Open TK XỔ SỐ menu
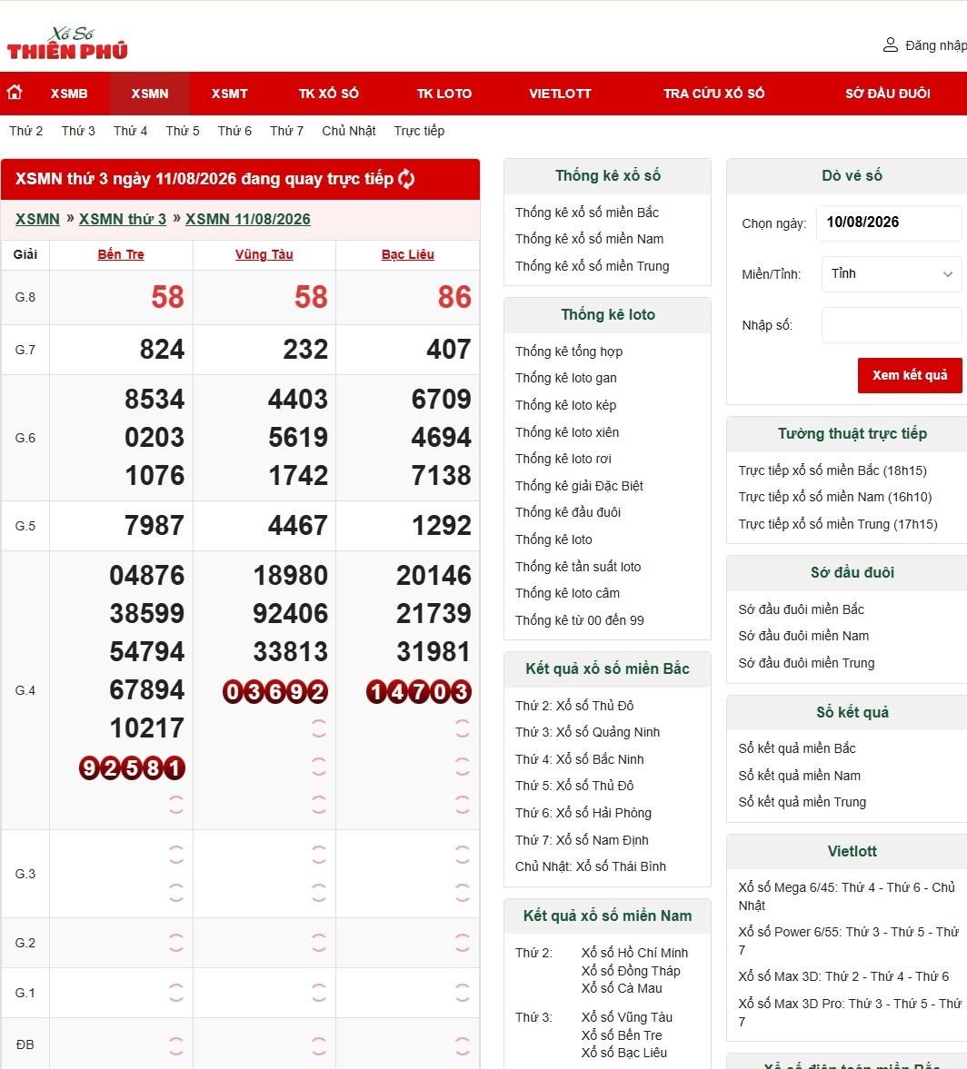 328,94
